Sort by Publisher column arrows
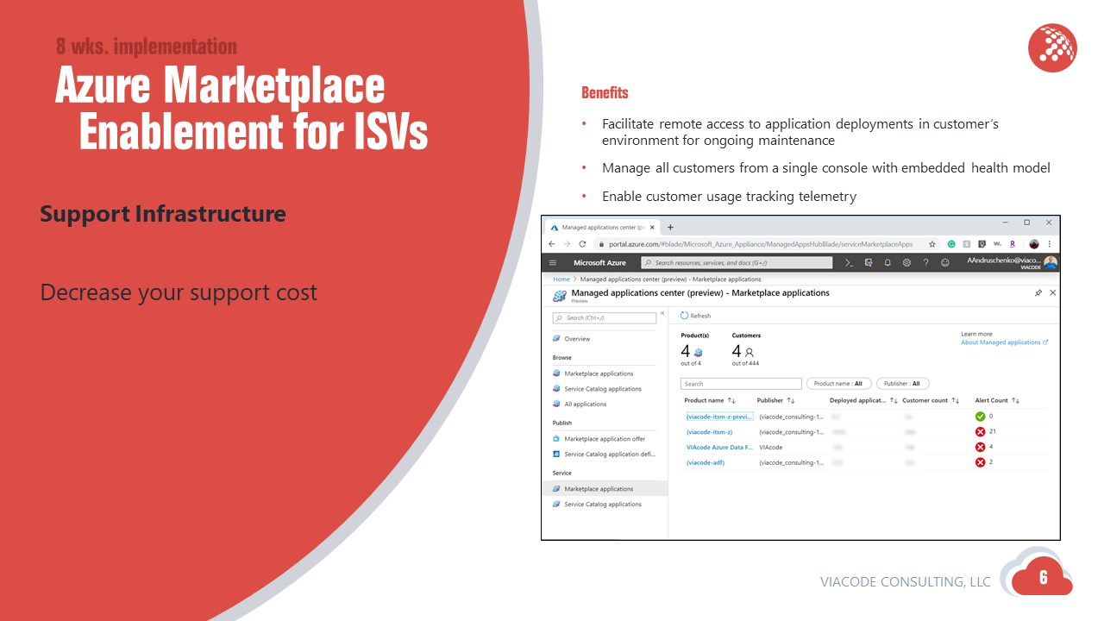The width and height of the screenshot is (1104, 621). coord(791,400)
